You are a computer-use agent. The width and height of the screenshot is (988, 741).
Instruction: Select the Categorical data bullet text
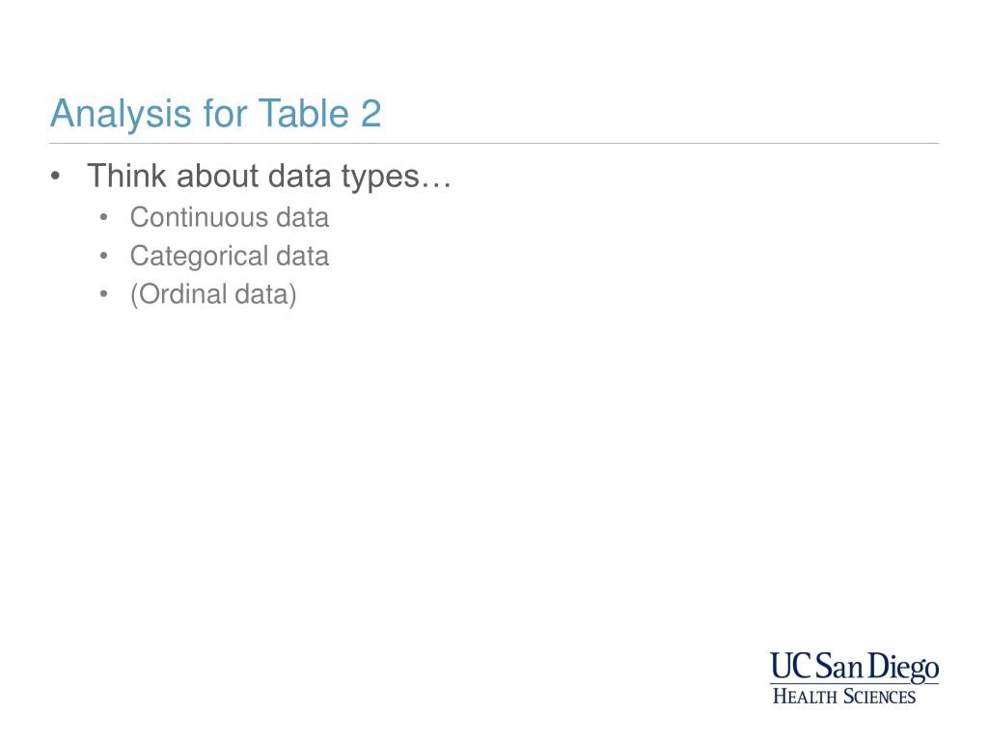coord(230,257)
